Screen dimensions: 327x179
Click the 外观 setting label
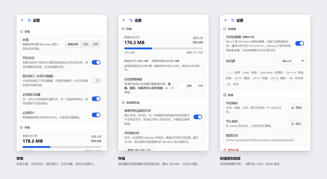coord(26,40)
